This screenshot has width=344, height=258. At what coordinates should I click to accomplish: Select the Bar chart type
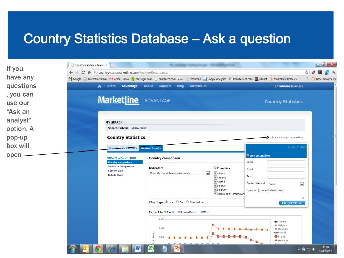pos(177,202)
